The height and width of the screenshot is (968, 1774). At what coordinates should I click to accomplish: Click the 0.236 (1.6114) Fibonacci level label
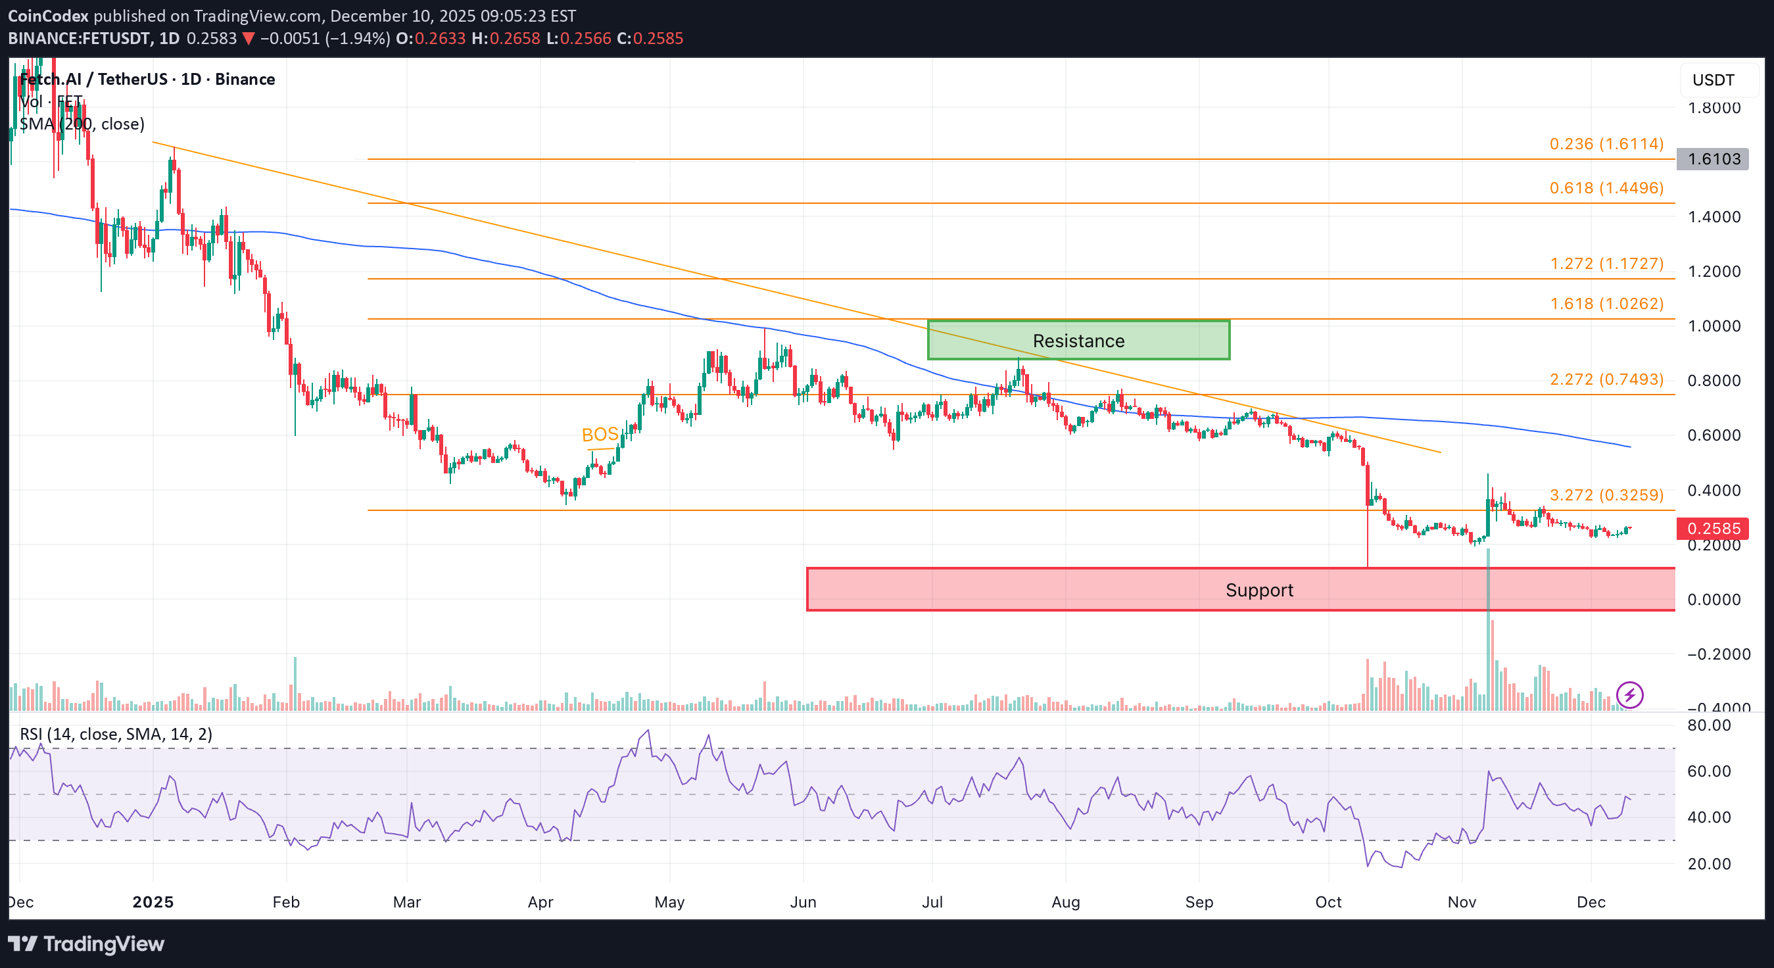click(1606, 144)
